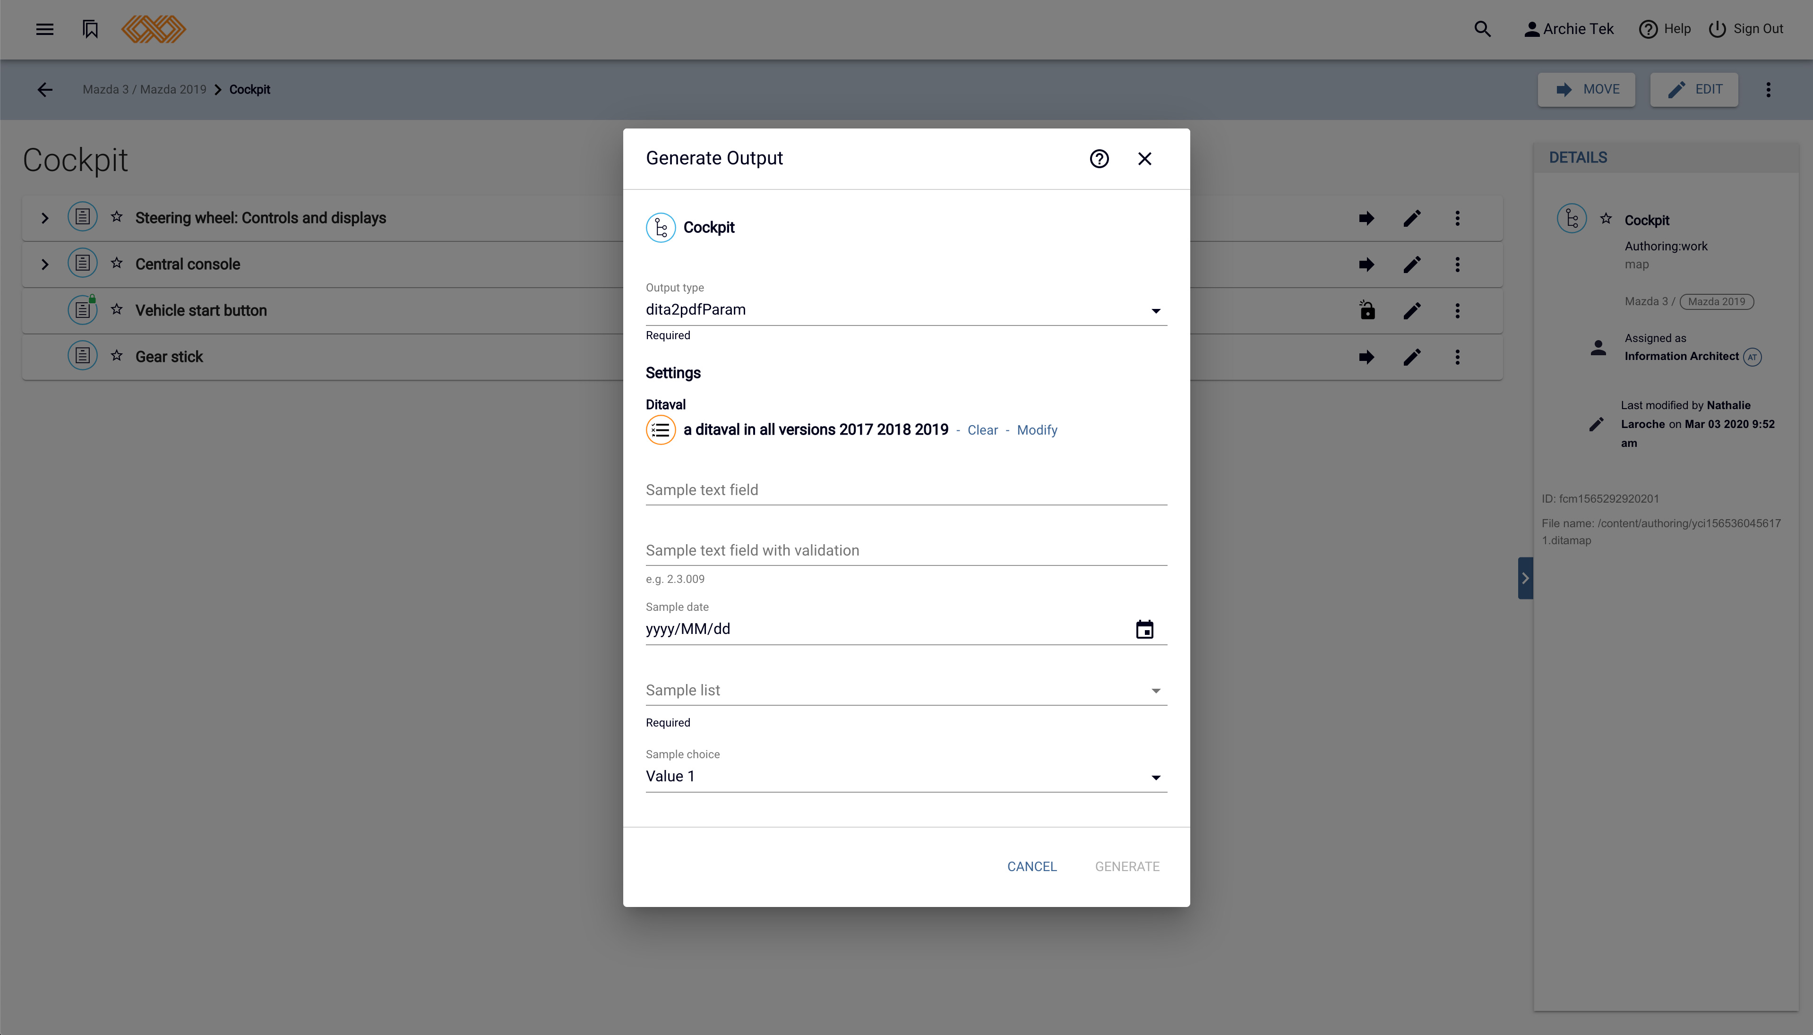The width and height of the screenshot is (1813, 1035).
Task: Star the Steering wheel topic
Action: [117, 217]
